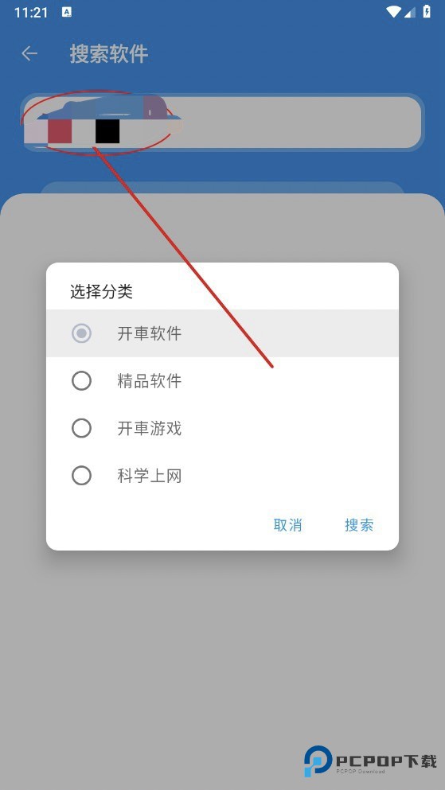445x790 pixels.
Task: Click the 搜索软件 page title
Action: pyautogui.click(x=109, y=53)
